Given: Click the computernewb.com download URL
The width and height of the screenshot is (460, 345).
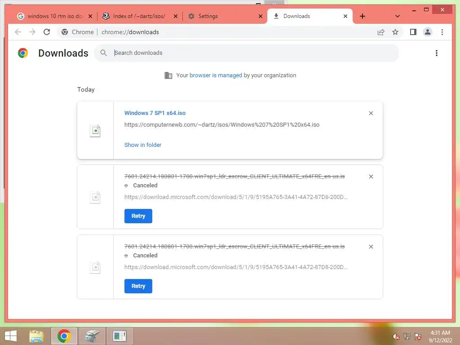Looking at the screenshot, I should 222,125.
